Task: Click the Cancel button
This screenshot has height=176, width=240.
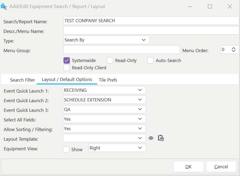Action: tap(221, 167)
